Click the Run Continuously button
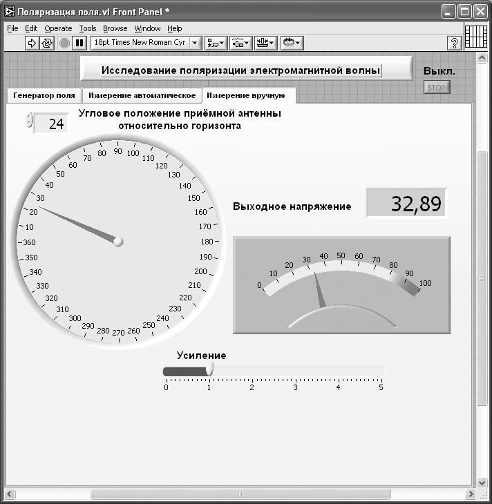492x504 pixels. [47, 43]
